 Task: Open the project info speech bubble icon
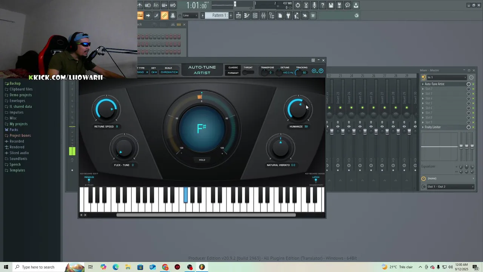point(348,5)
